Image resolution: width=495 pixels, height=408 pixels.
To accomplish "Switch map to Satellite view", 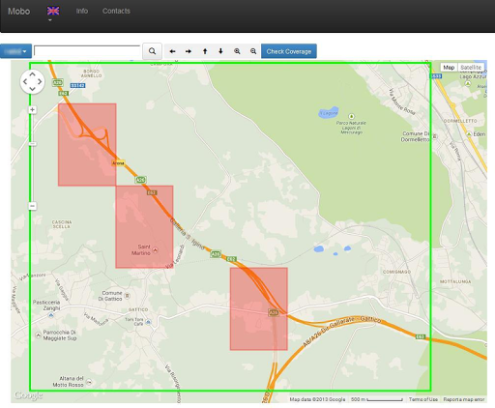I will [471, 68].
